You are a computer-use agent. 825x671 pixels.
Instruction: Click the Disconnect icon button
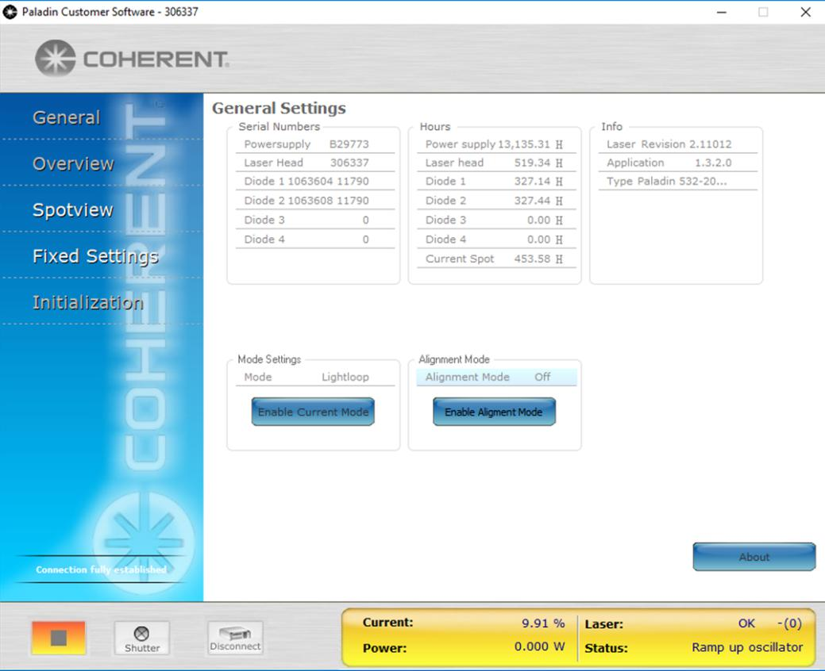click(x=235, y=638)
